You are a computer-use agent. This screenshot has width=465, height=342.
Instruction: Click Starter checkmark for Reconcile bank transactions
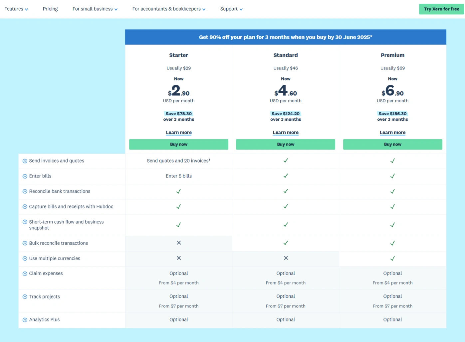click(179, 191)
